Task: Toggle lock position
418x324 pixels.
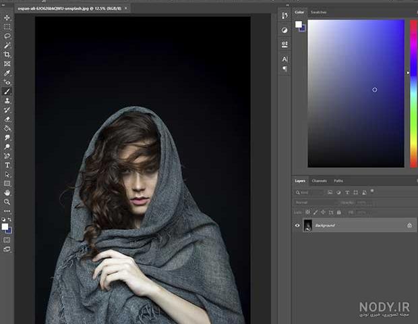Action: pyautogui.click(x=323, y=212)
